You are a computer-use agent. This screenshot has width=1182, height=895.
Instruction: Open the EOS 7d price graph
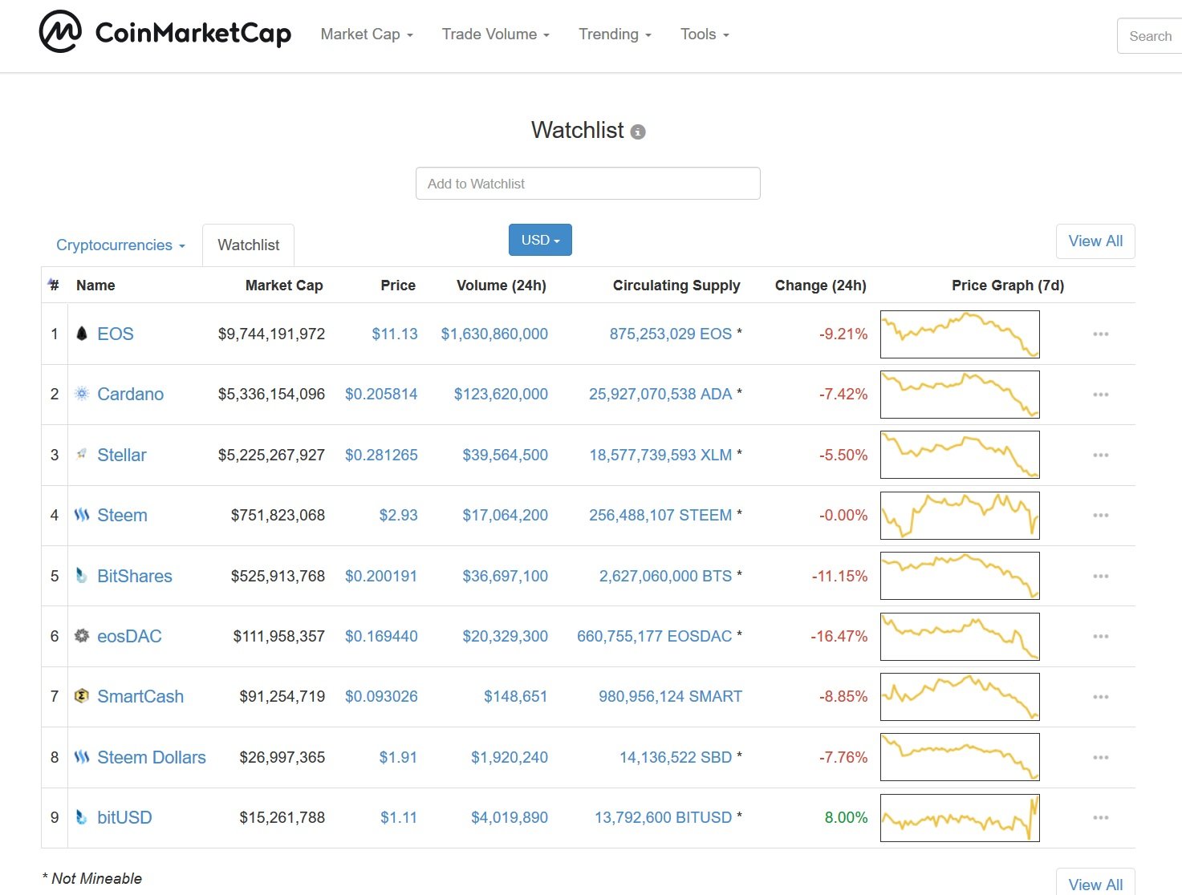960,334
